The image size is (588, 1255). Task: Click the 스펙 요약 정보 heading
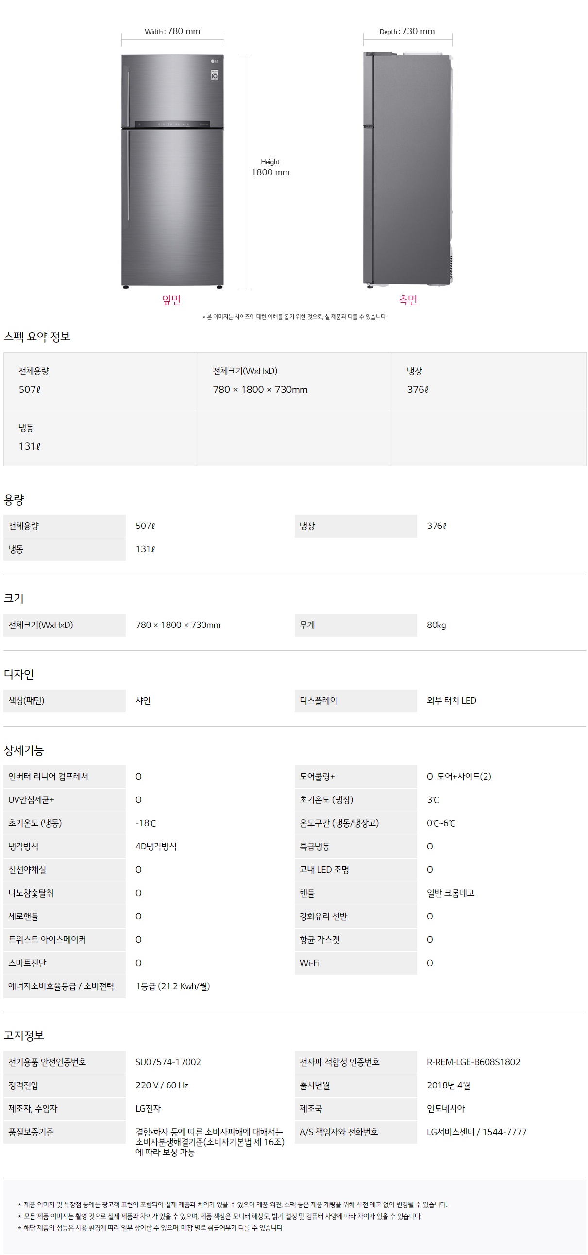[x=37, y=337]
